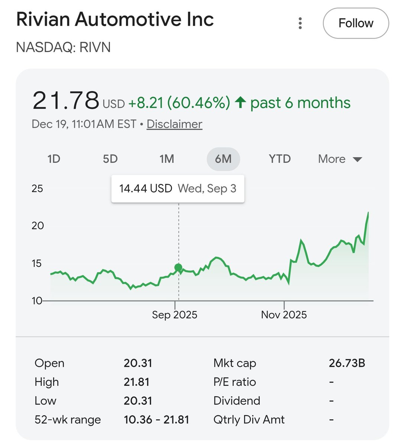Click the active 6M range tab
The image size is (405, 446).
pyautogui.click(x=223, y=159)
